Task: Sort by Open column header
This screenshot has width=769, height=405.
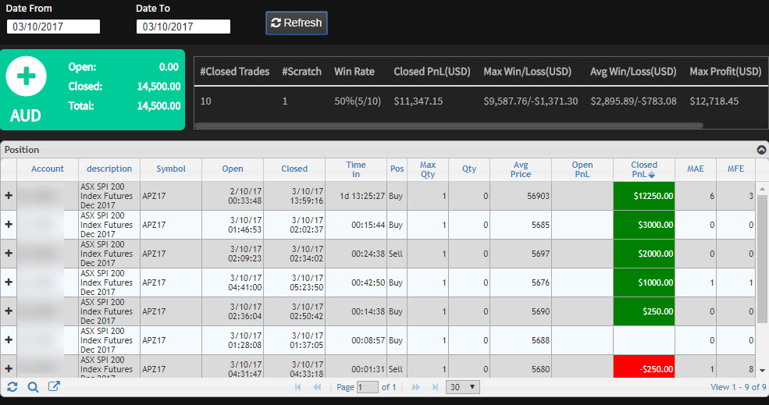Action: coord(233,169)
